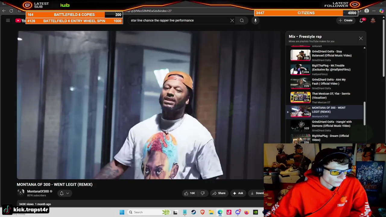Open TikTok app from the taskbar

pyautogui.click(x=229, y=212)
